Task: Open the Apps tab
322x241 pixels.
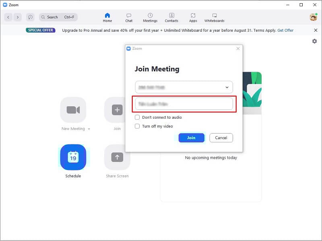Action: pos(193,18)
